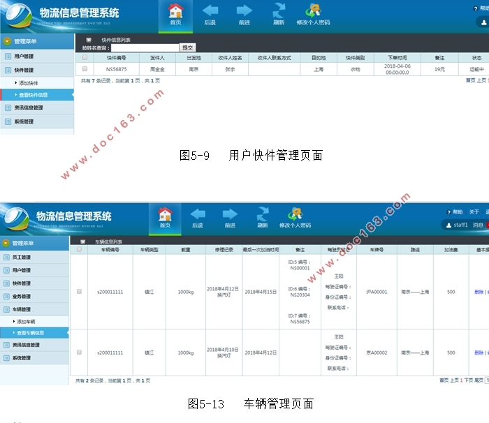This screenshot has width=489, height=423.
Task: Click 车牌号 column header
Action: pos(377,250)
